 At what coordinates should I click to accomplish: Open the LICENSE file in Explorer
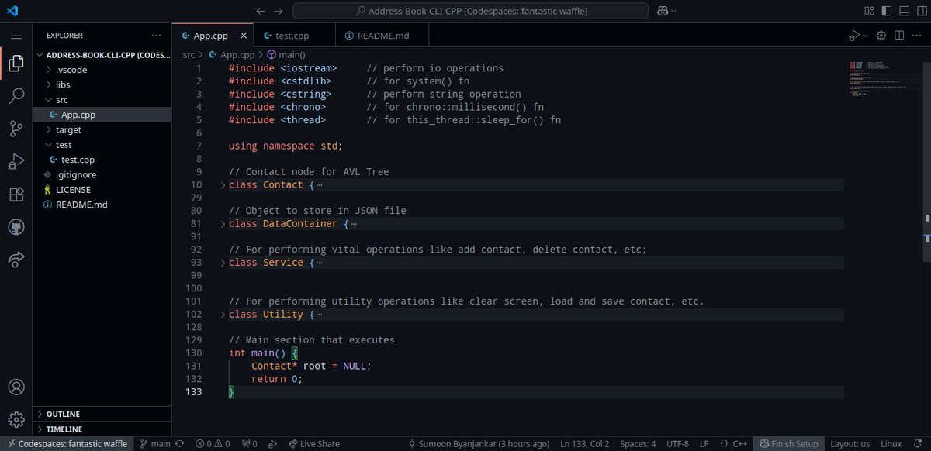tap(103, 190)
